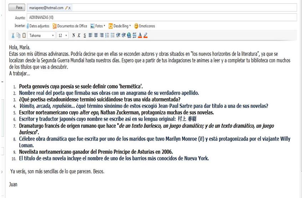Click the mariaperez@hotmail.com recipient chip

50,8
